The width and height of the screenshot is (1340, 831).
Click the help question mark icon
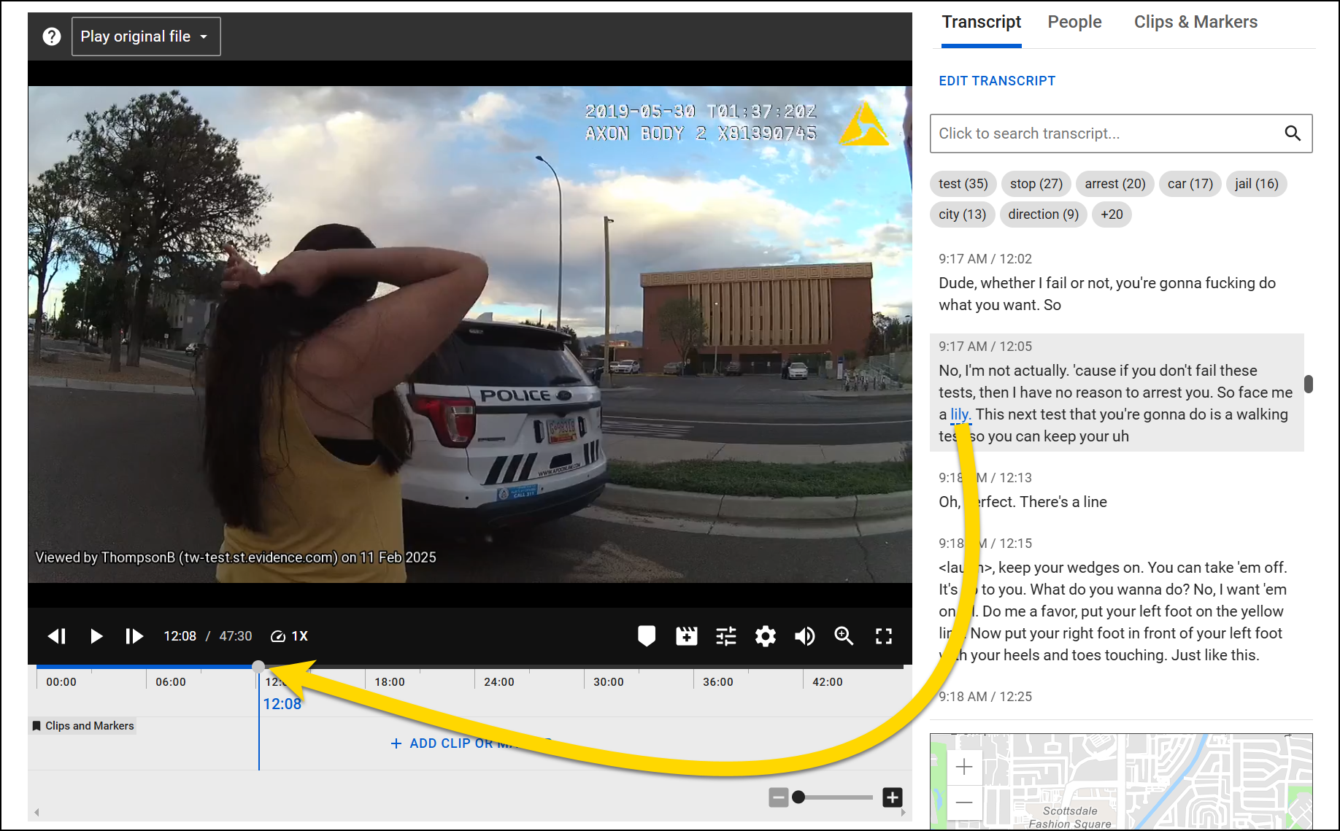point(52,36)
